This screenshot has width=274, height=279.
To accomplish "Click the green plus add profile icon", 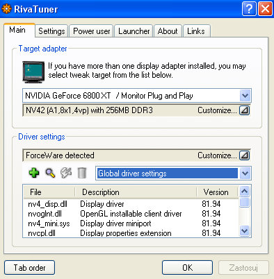I will [34, 173].
